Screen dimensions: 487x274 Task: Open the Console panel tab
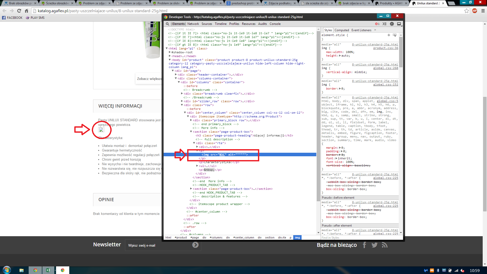[275, 24]
